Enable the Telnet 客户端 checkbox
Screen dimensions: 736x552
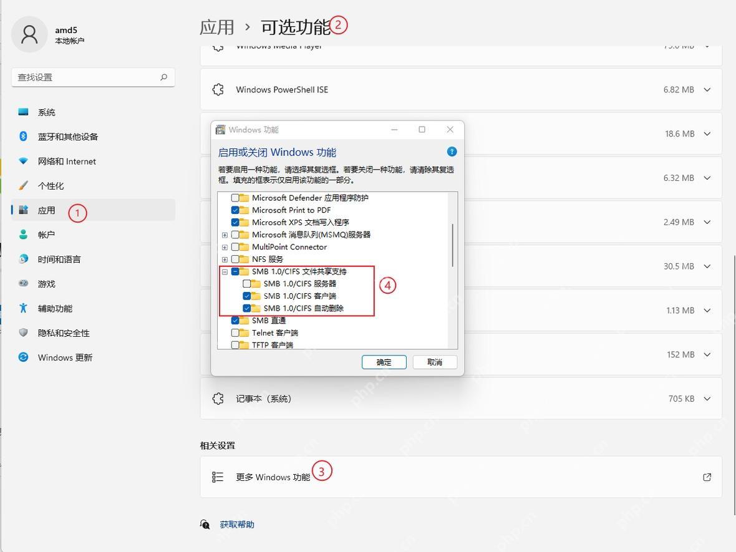pos(235,332)
